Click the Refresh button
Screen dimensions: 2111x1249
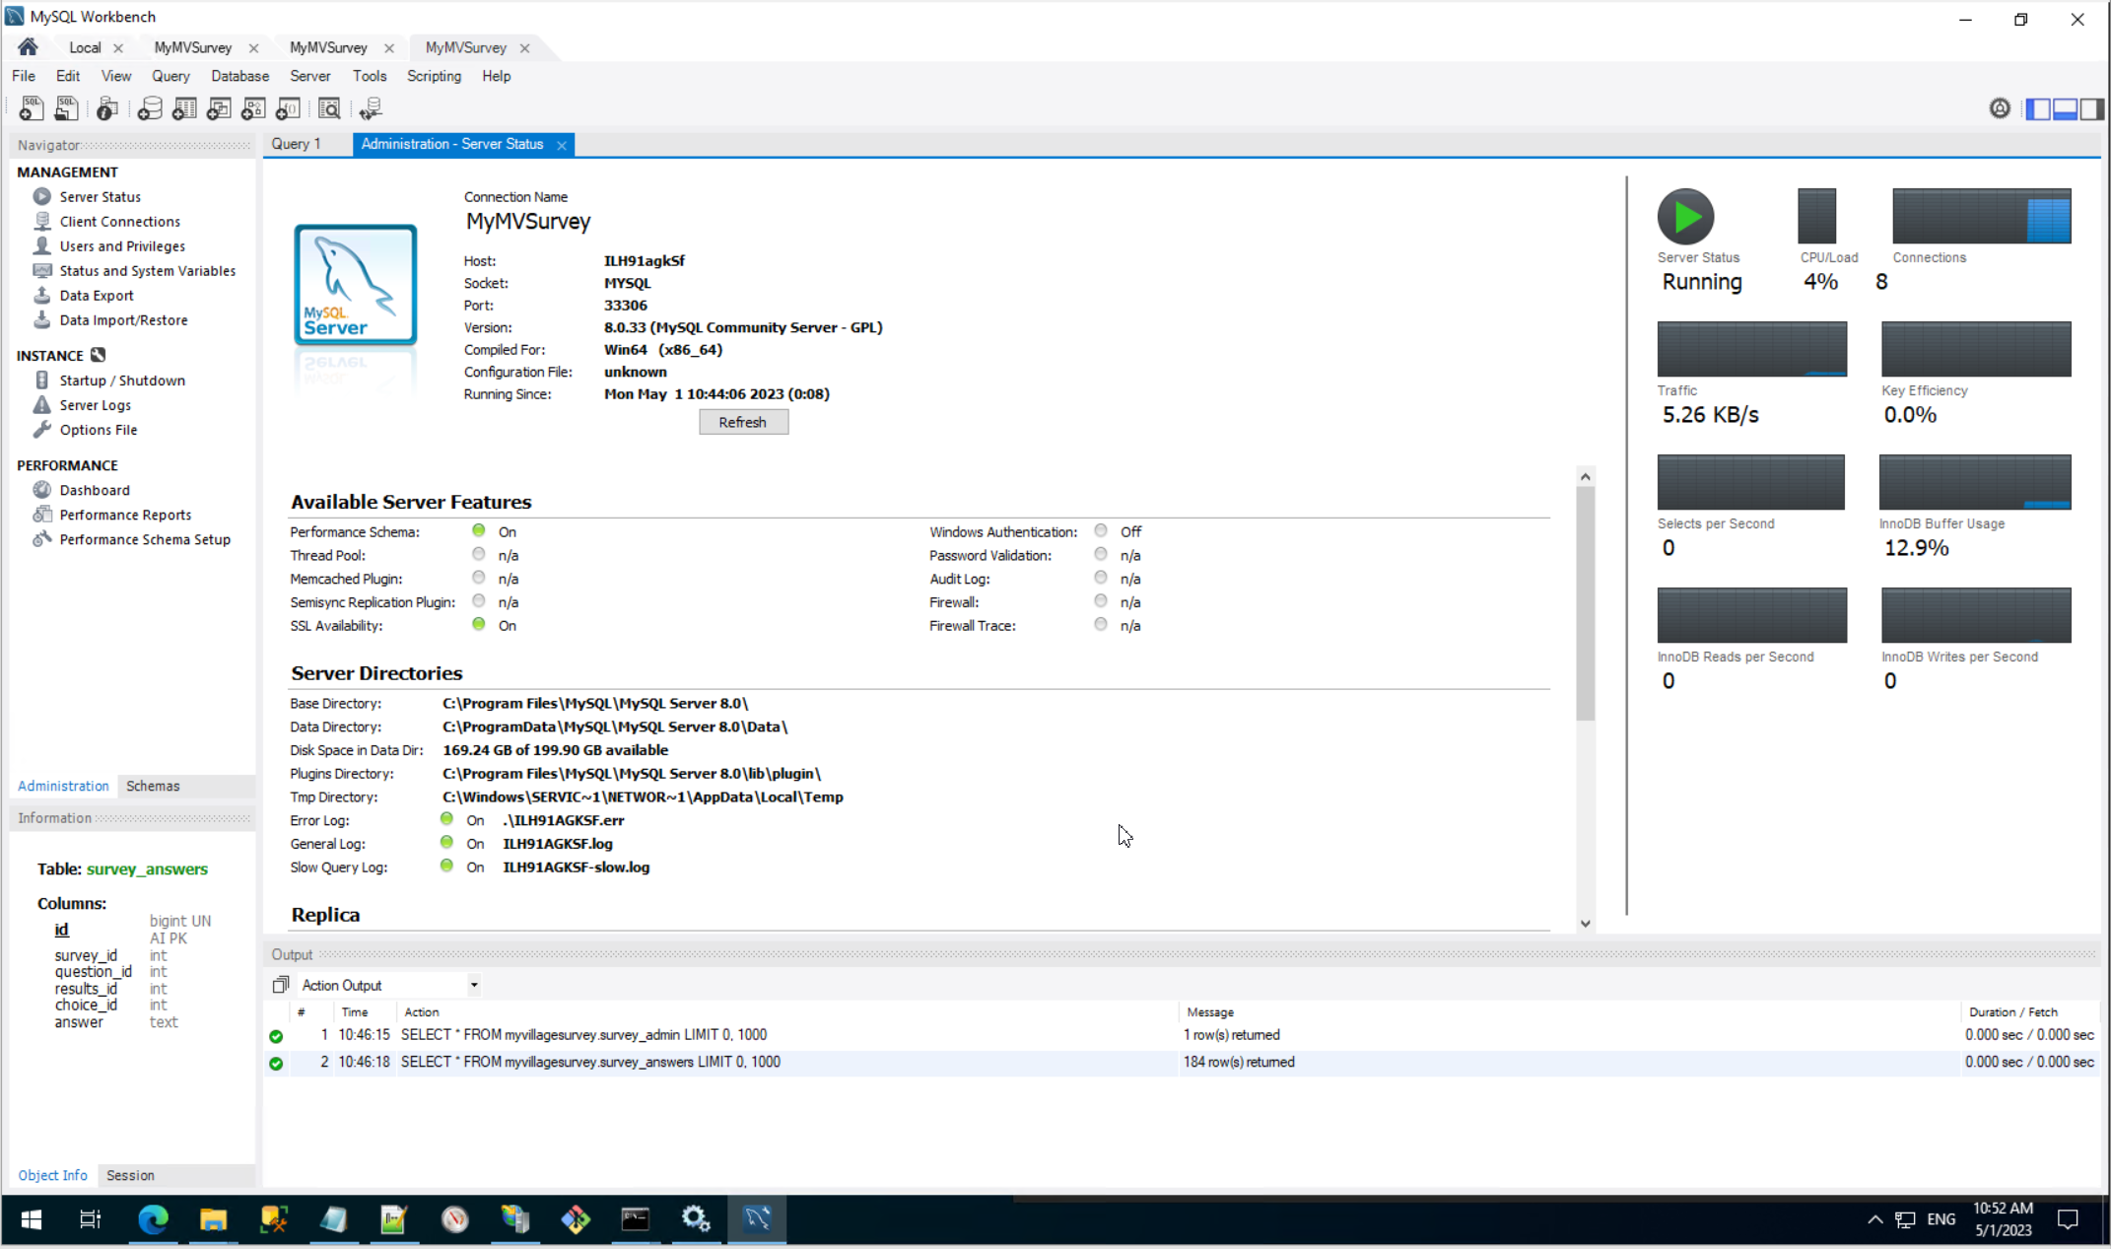coord(742,422)
